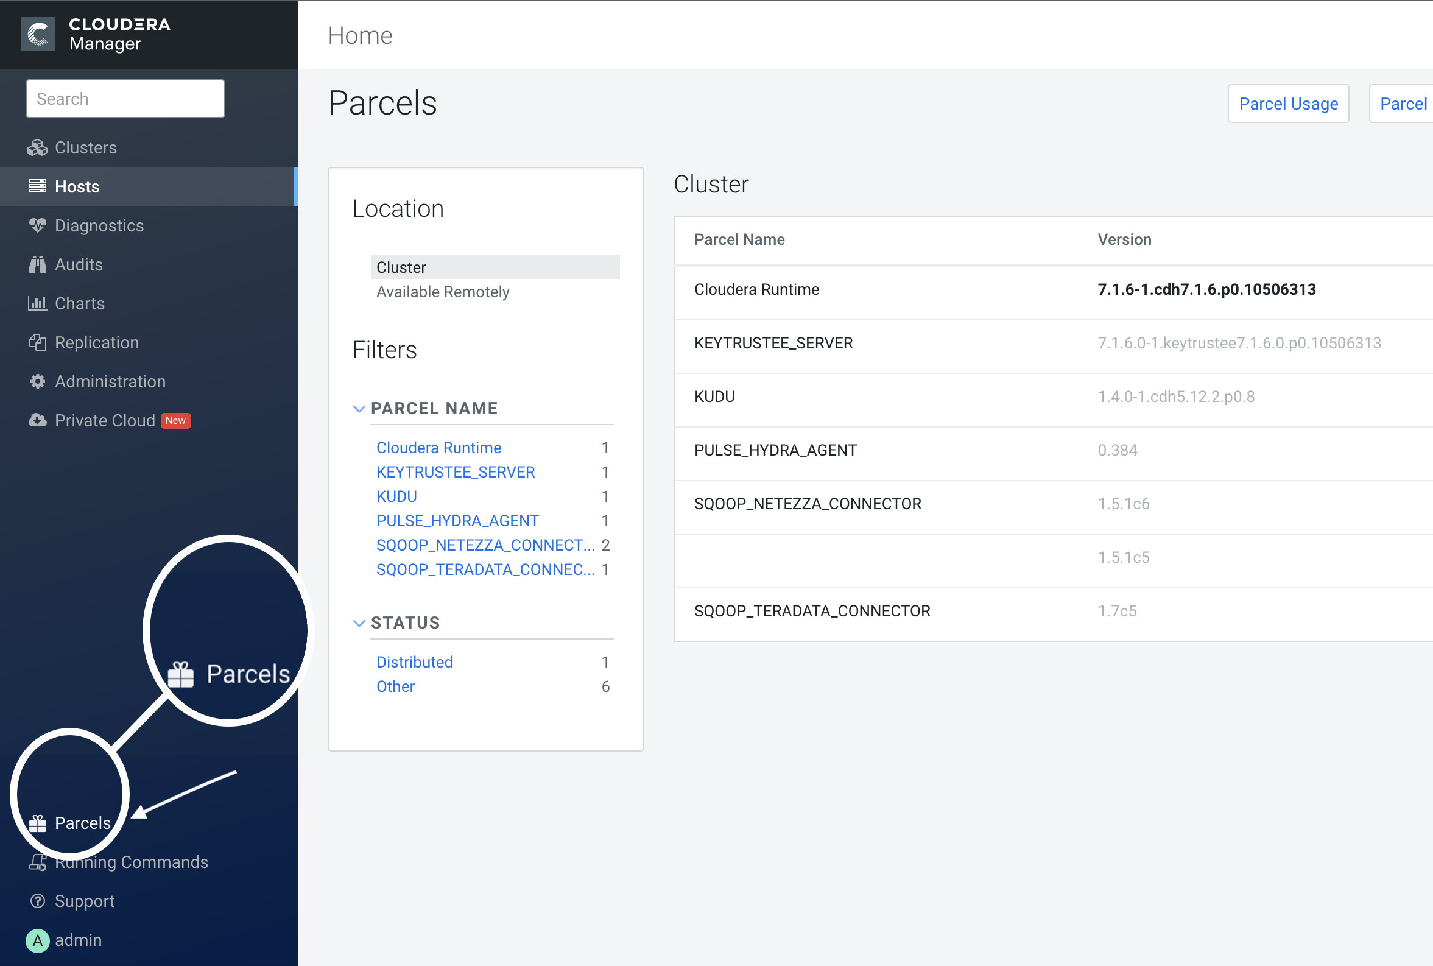Filter by KUDU parcel name
Viewport: 1433px width, 966px height.
pos(396,496)
